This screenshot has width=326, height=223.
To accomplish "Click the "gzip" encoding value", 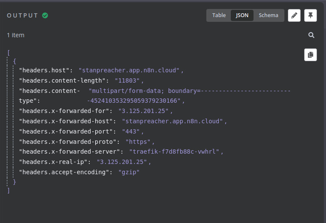I will (x=129, y=172).
